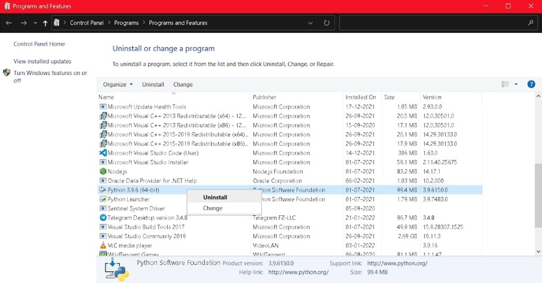Select Python 3.9.6 (64-bit) icon
The image size is (542, 283).
click(x=103, y=190)
